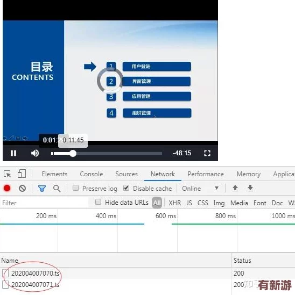The height and width of the screenshot is (295, 295).
Task: Open the Performance tab
Action: 206,174
